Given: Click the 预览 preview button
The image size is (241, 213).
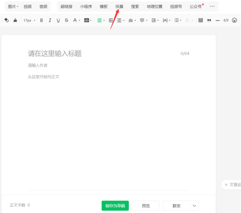Looking at the screenshot, I should pos(146,206).
